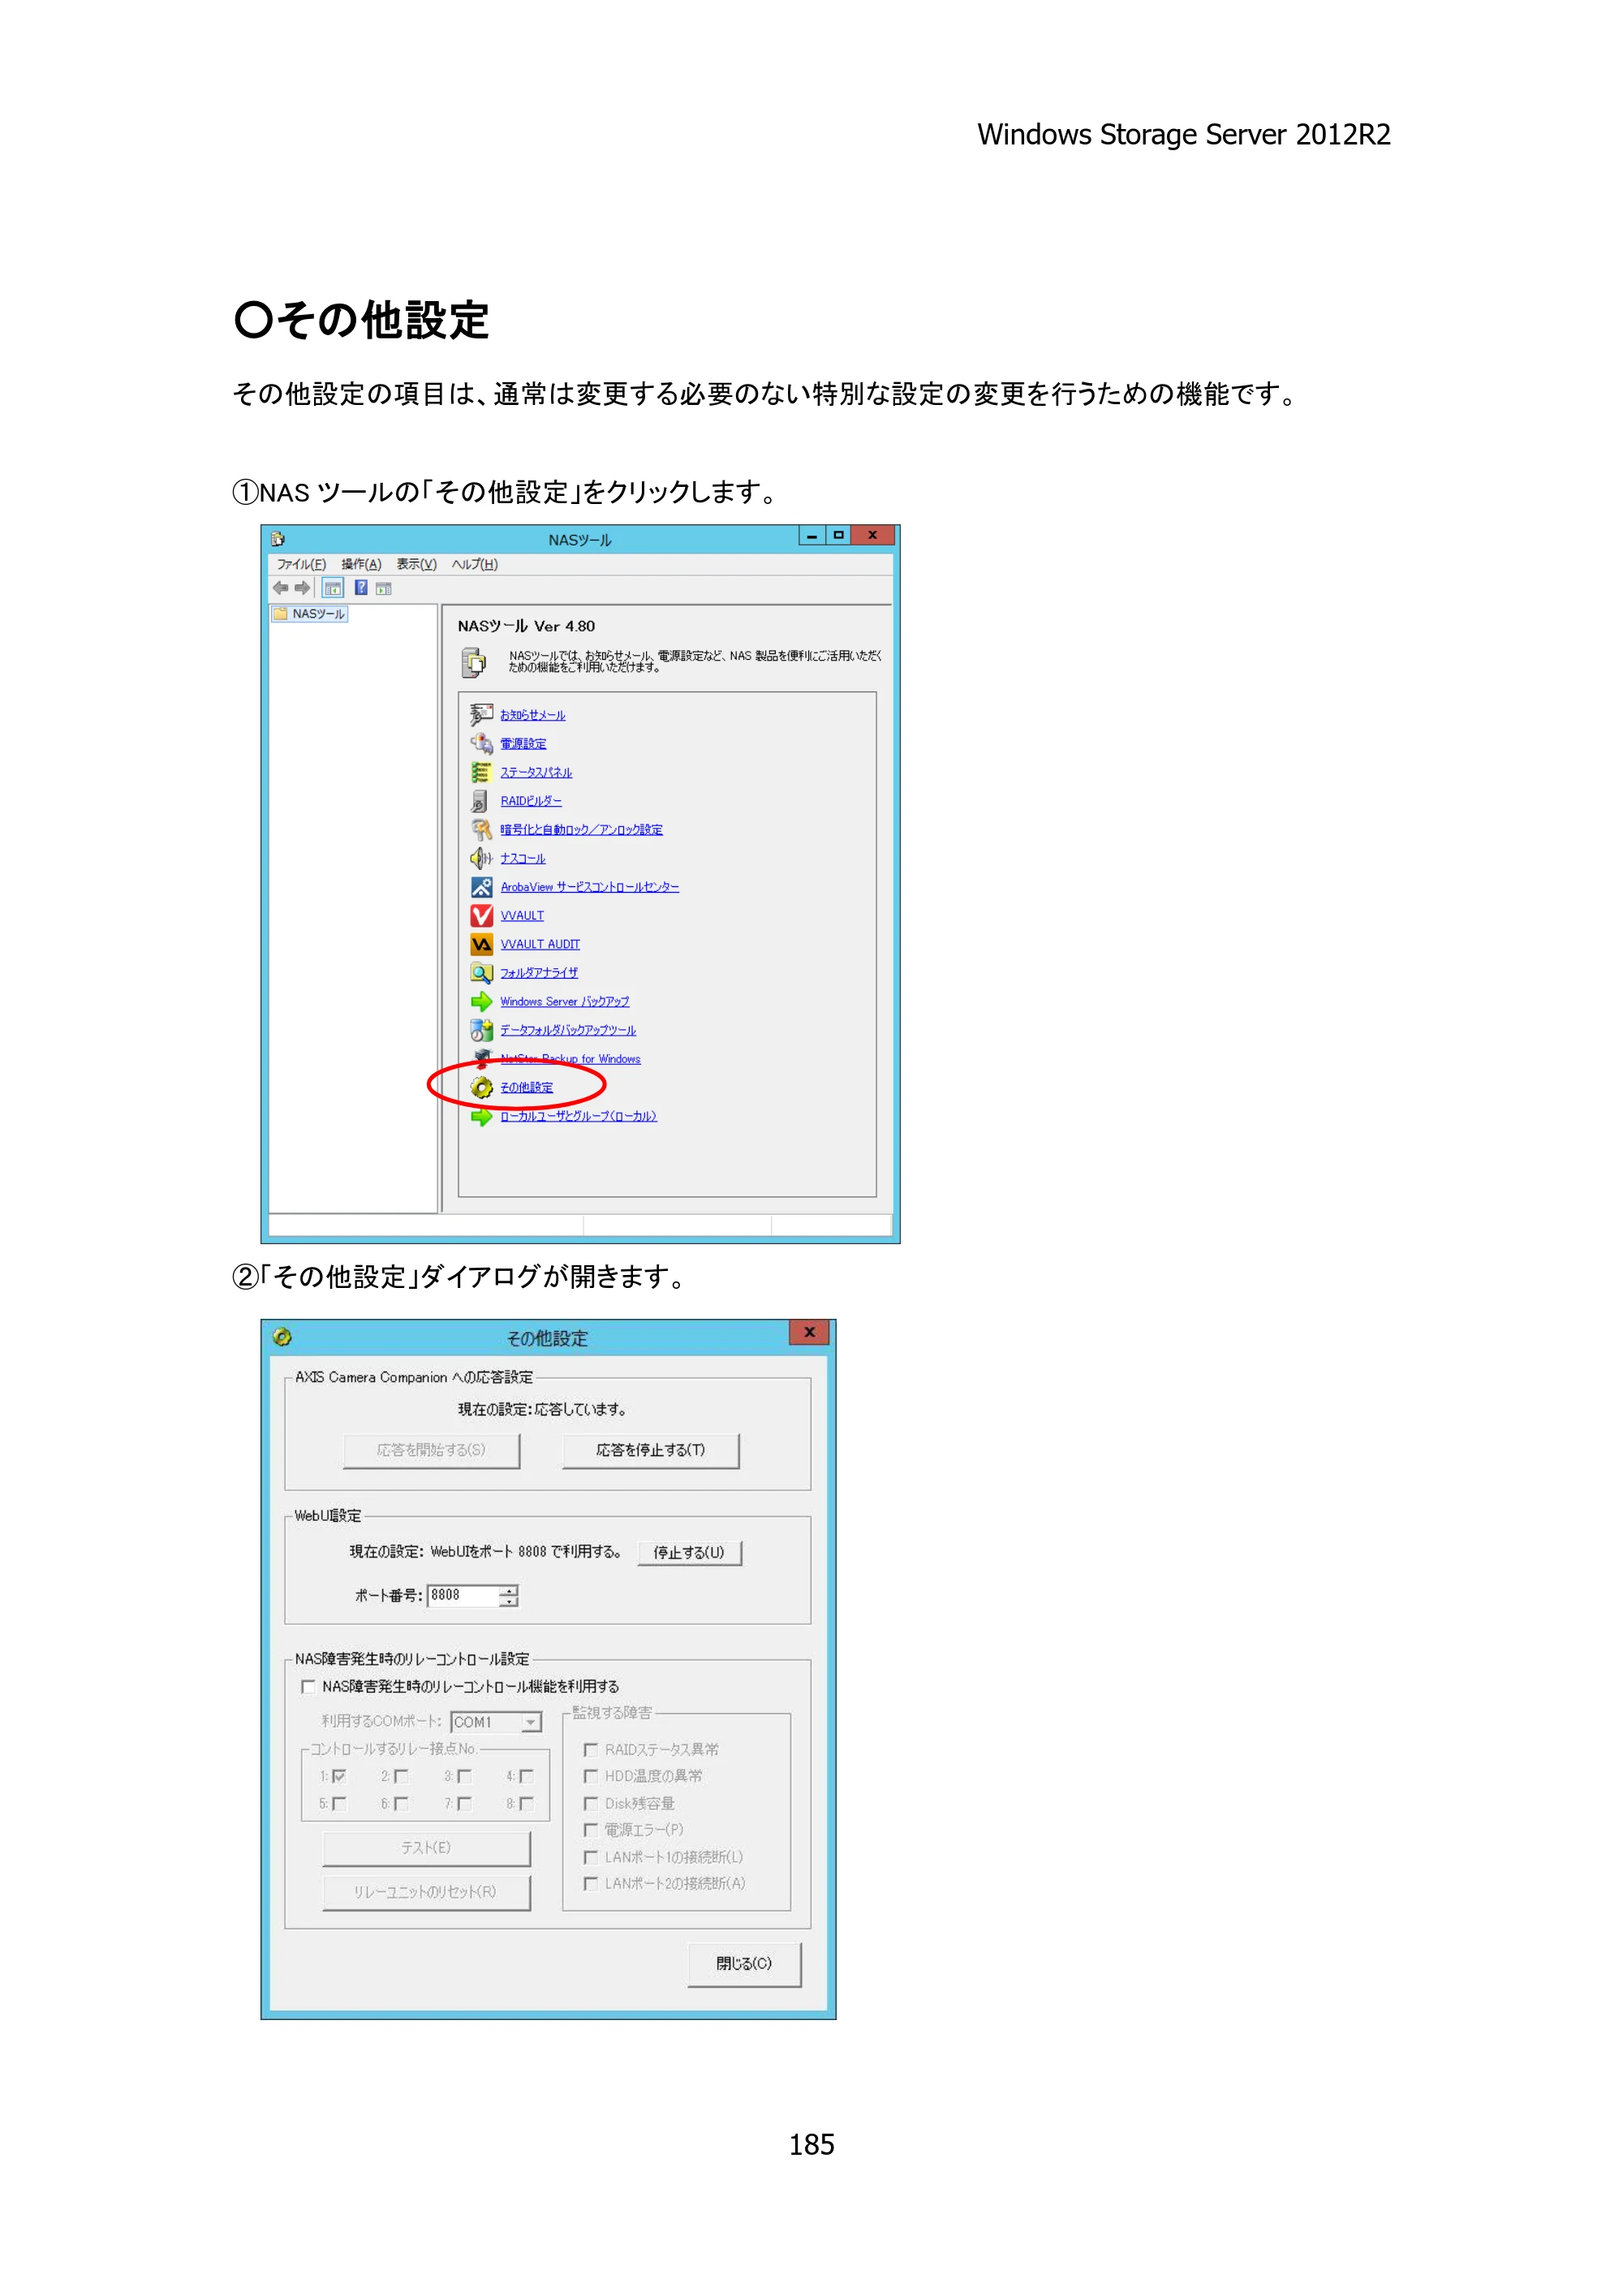Open the ヘルプ(H) menu
Screen dimensions: 1623x2296
[474, 564]
